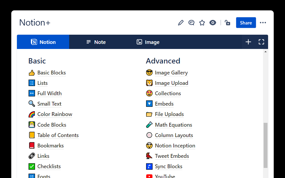Click the arrows icon beside Full Width

32,93
